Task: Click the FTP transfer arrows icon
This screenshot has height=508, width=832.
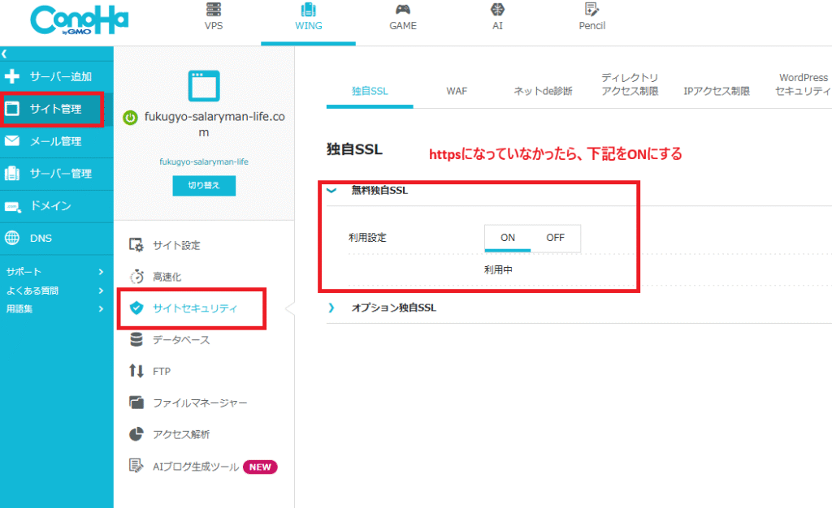Action: coord(136,371)
